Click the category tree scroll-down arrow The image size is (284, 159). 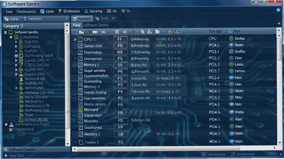coord(67,144)
